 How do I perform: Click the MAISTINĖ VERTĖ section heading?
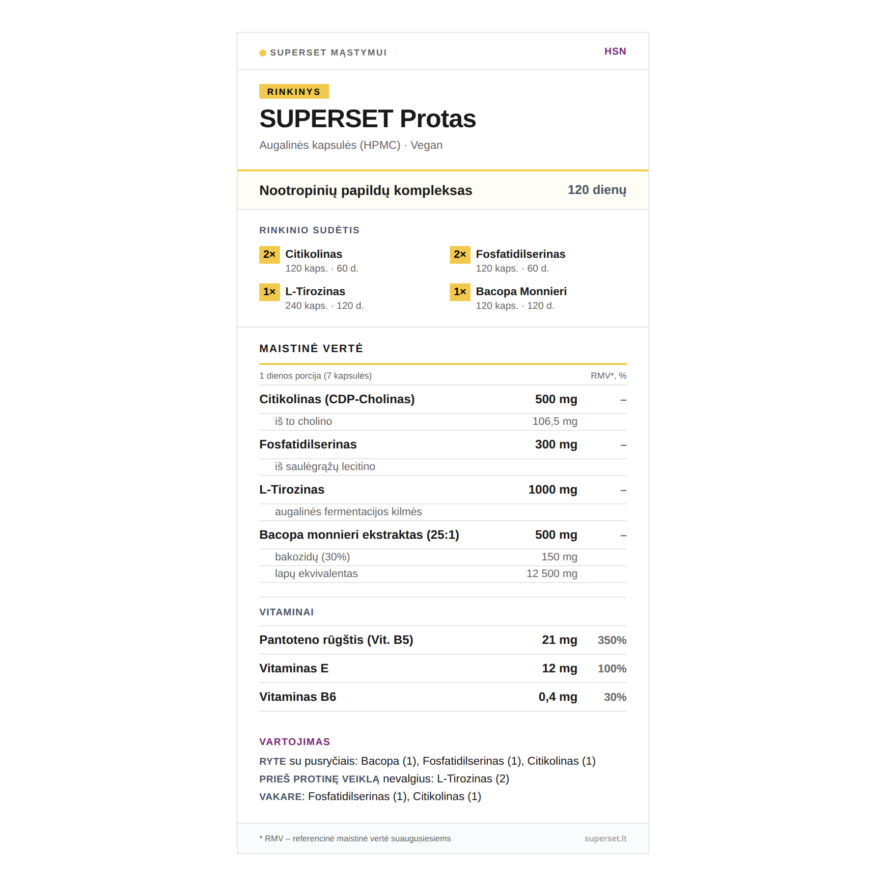tap(311, 349)
